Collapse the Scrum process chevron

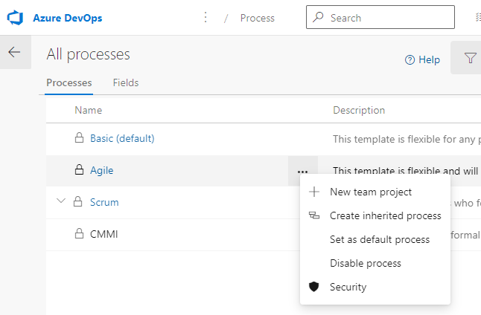61,201
